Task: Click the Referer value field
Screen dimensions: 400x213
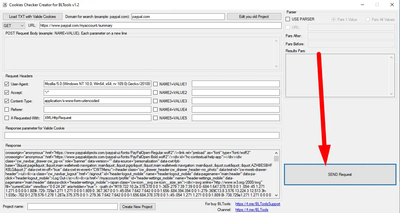Action: [97, 110]
